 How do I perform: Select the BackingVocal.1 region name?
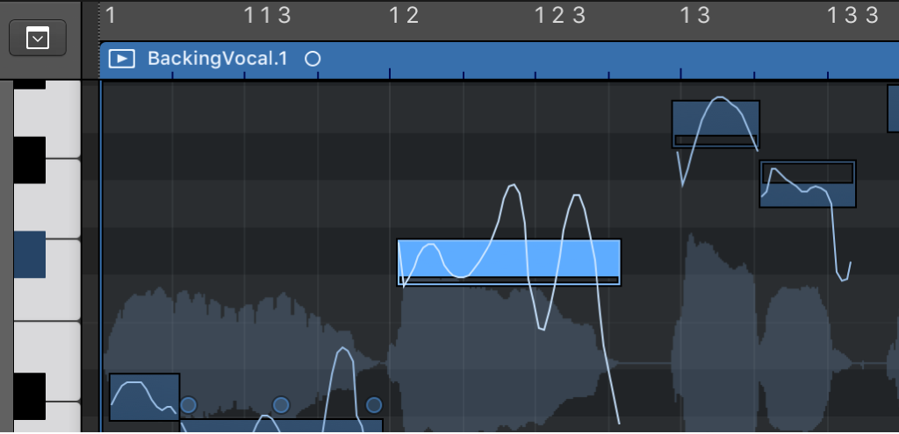coord(217,59)
